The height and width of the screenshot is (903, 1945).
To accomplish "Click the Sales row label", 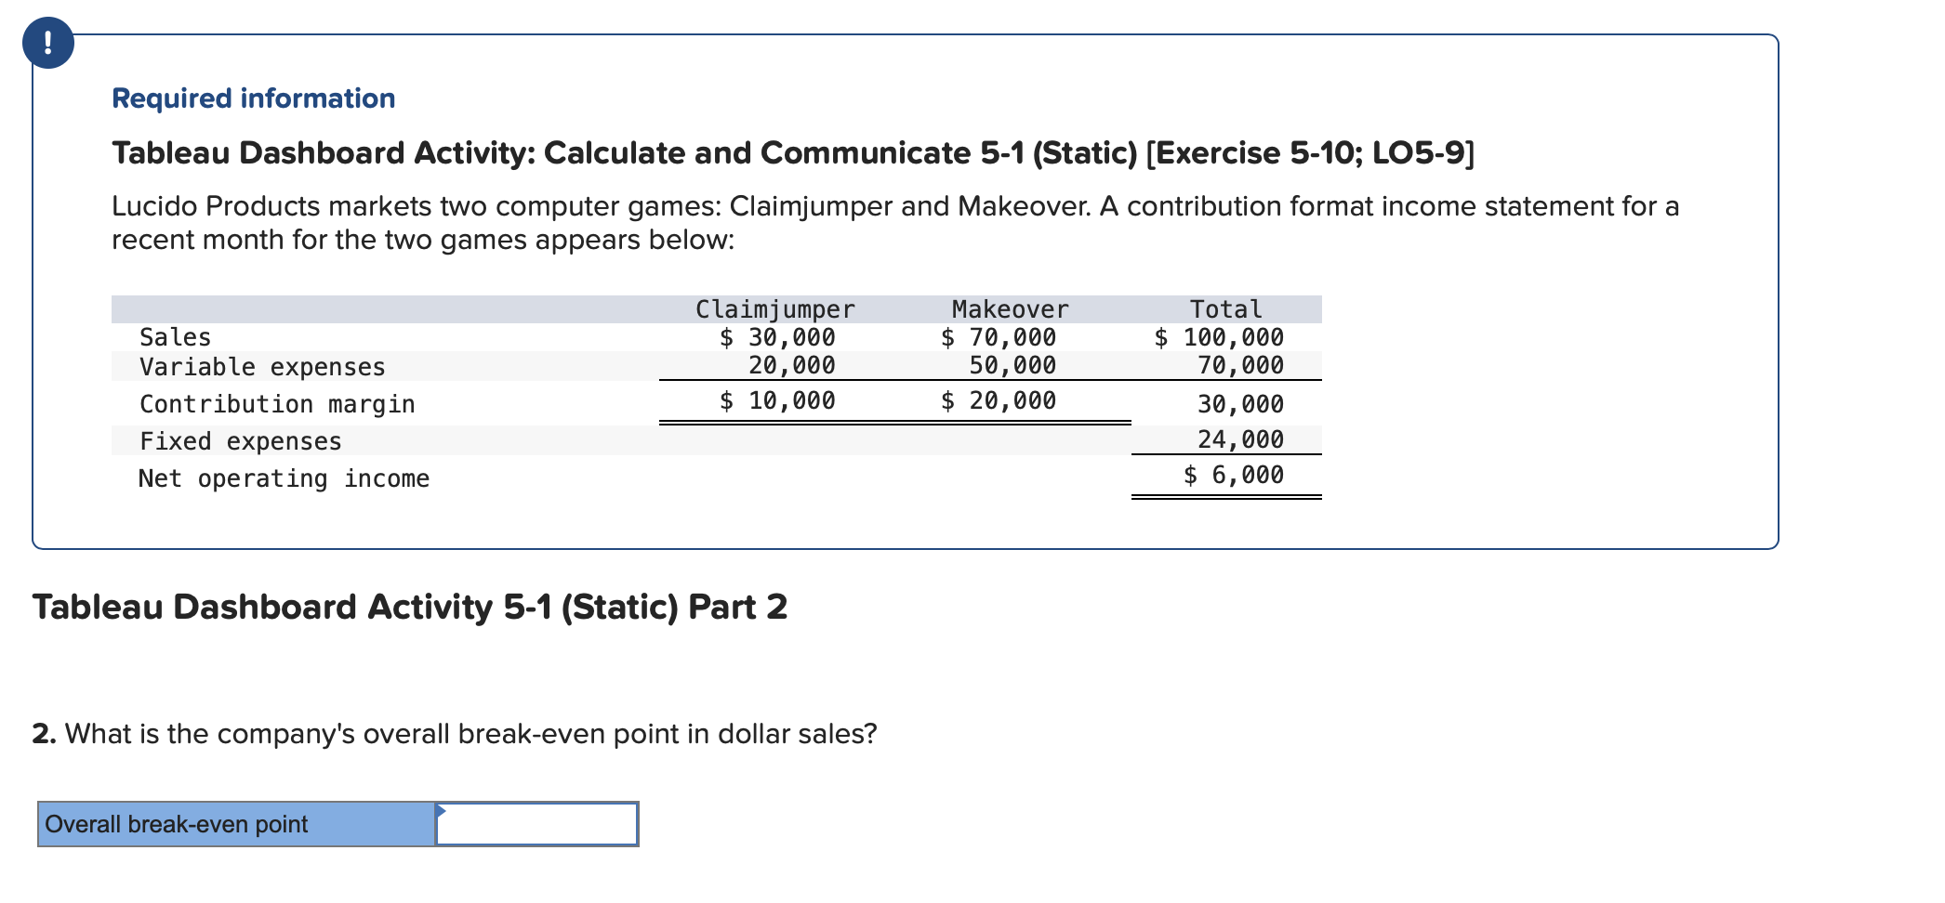I will tap(175, 337).
